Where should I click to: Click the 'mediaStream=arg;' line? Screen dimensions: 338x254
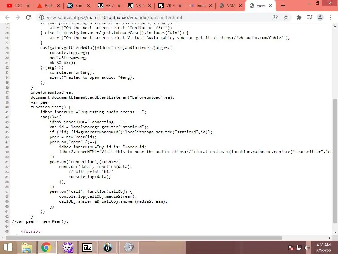point(68,58)
